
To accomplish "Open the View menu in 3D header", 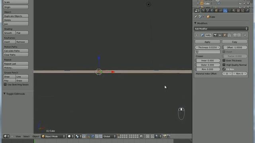I will pyautogui.click(x=18, y=137).
